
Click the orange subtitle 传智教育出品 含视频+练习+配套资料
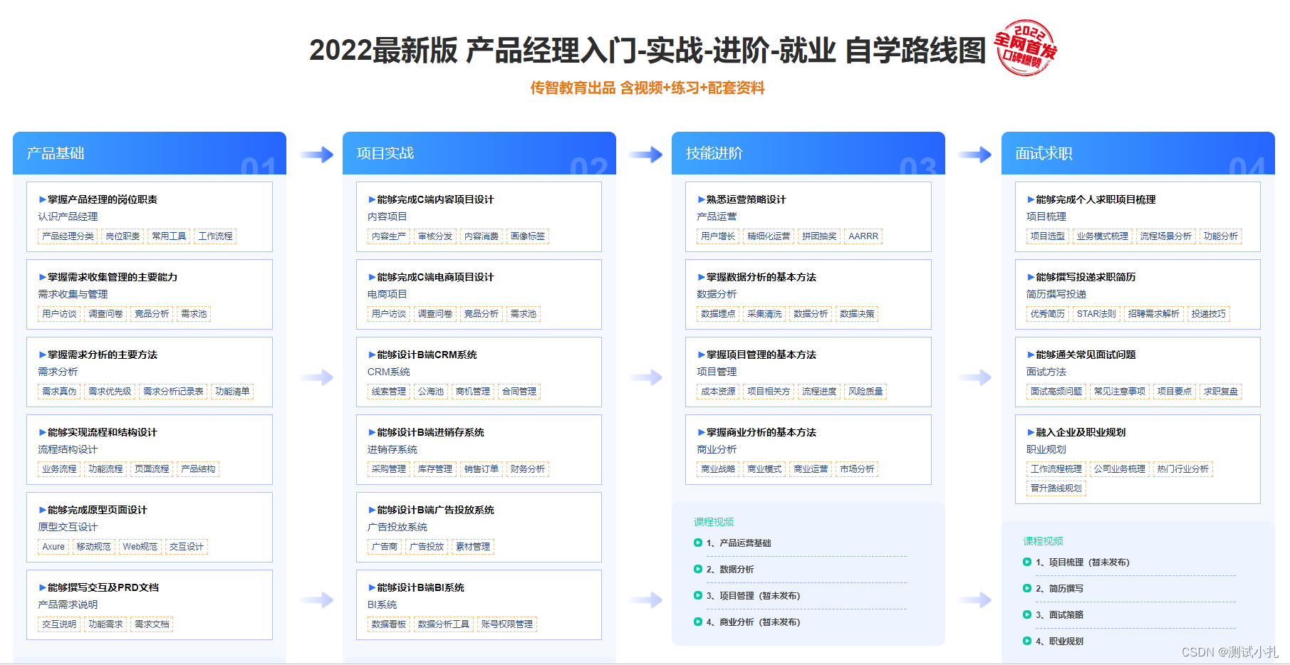click(x=647, y=88)
